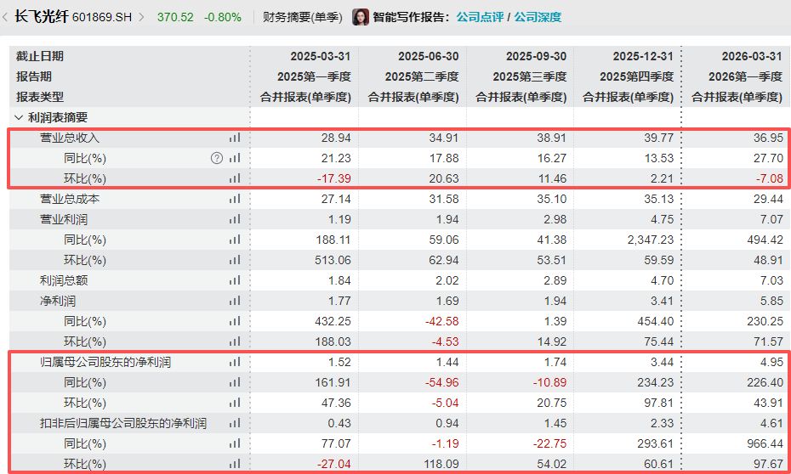Image resolution: width=791 pixels, height=474 pixels.
Task: Click the 长飞光纤 stock name
Action: [x=42, y=17]
